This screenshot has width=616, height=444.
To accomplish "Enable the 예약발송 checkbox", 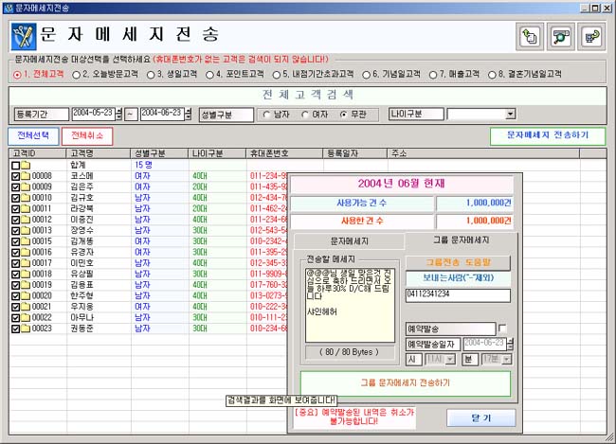I will coord(502,328).
